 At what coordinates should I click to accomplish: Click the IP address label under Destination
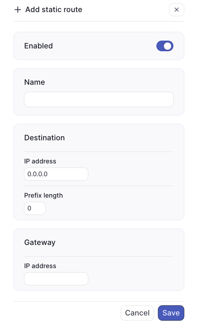click(x=40, y=161)
